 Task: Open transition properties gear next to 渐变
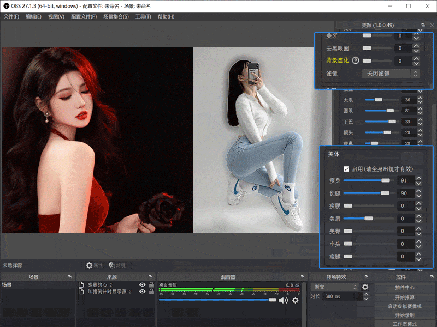(365, 287)
